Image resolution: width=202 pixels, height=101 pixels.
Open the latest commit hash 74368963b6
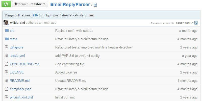[x=184, y=23]
